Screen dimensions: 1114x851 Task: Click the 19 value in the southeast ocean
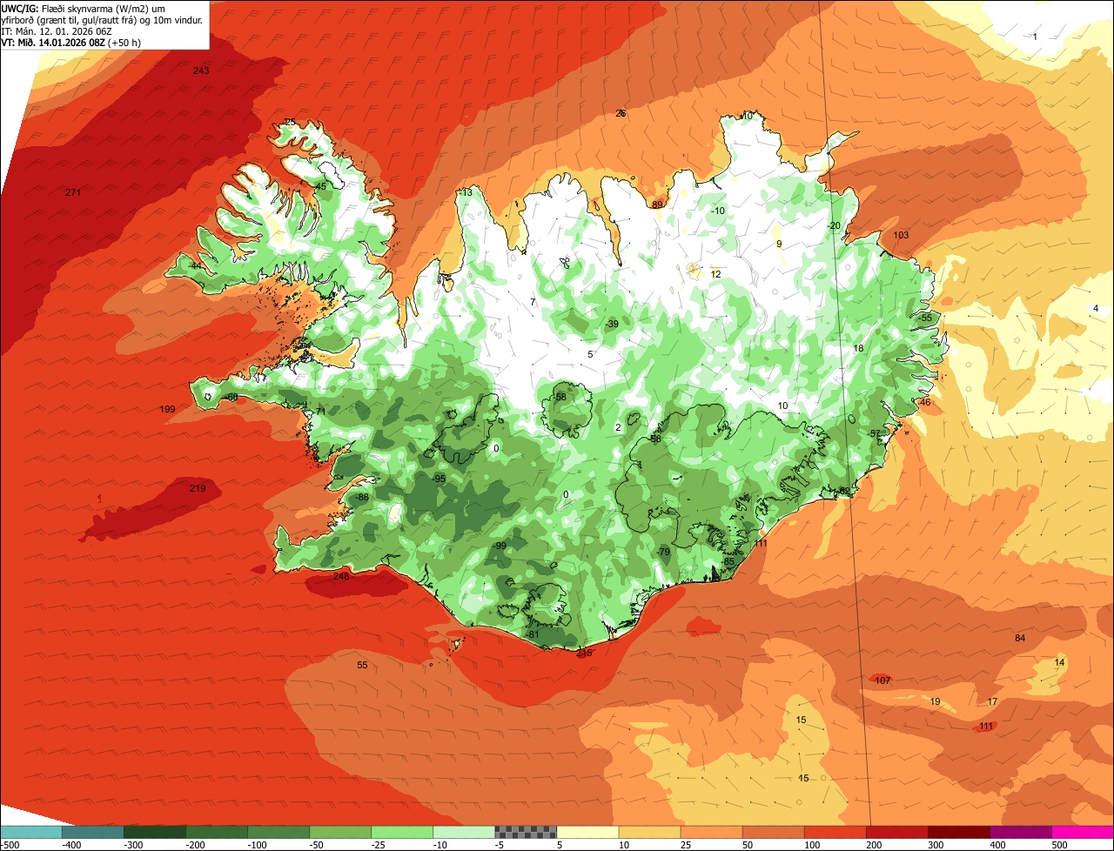(936, 701)
